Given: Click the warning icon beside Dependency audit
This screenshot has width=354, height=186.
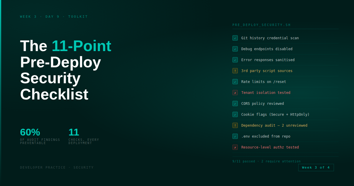Looking at the screenshot, I should (235, 125).
